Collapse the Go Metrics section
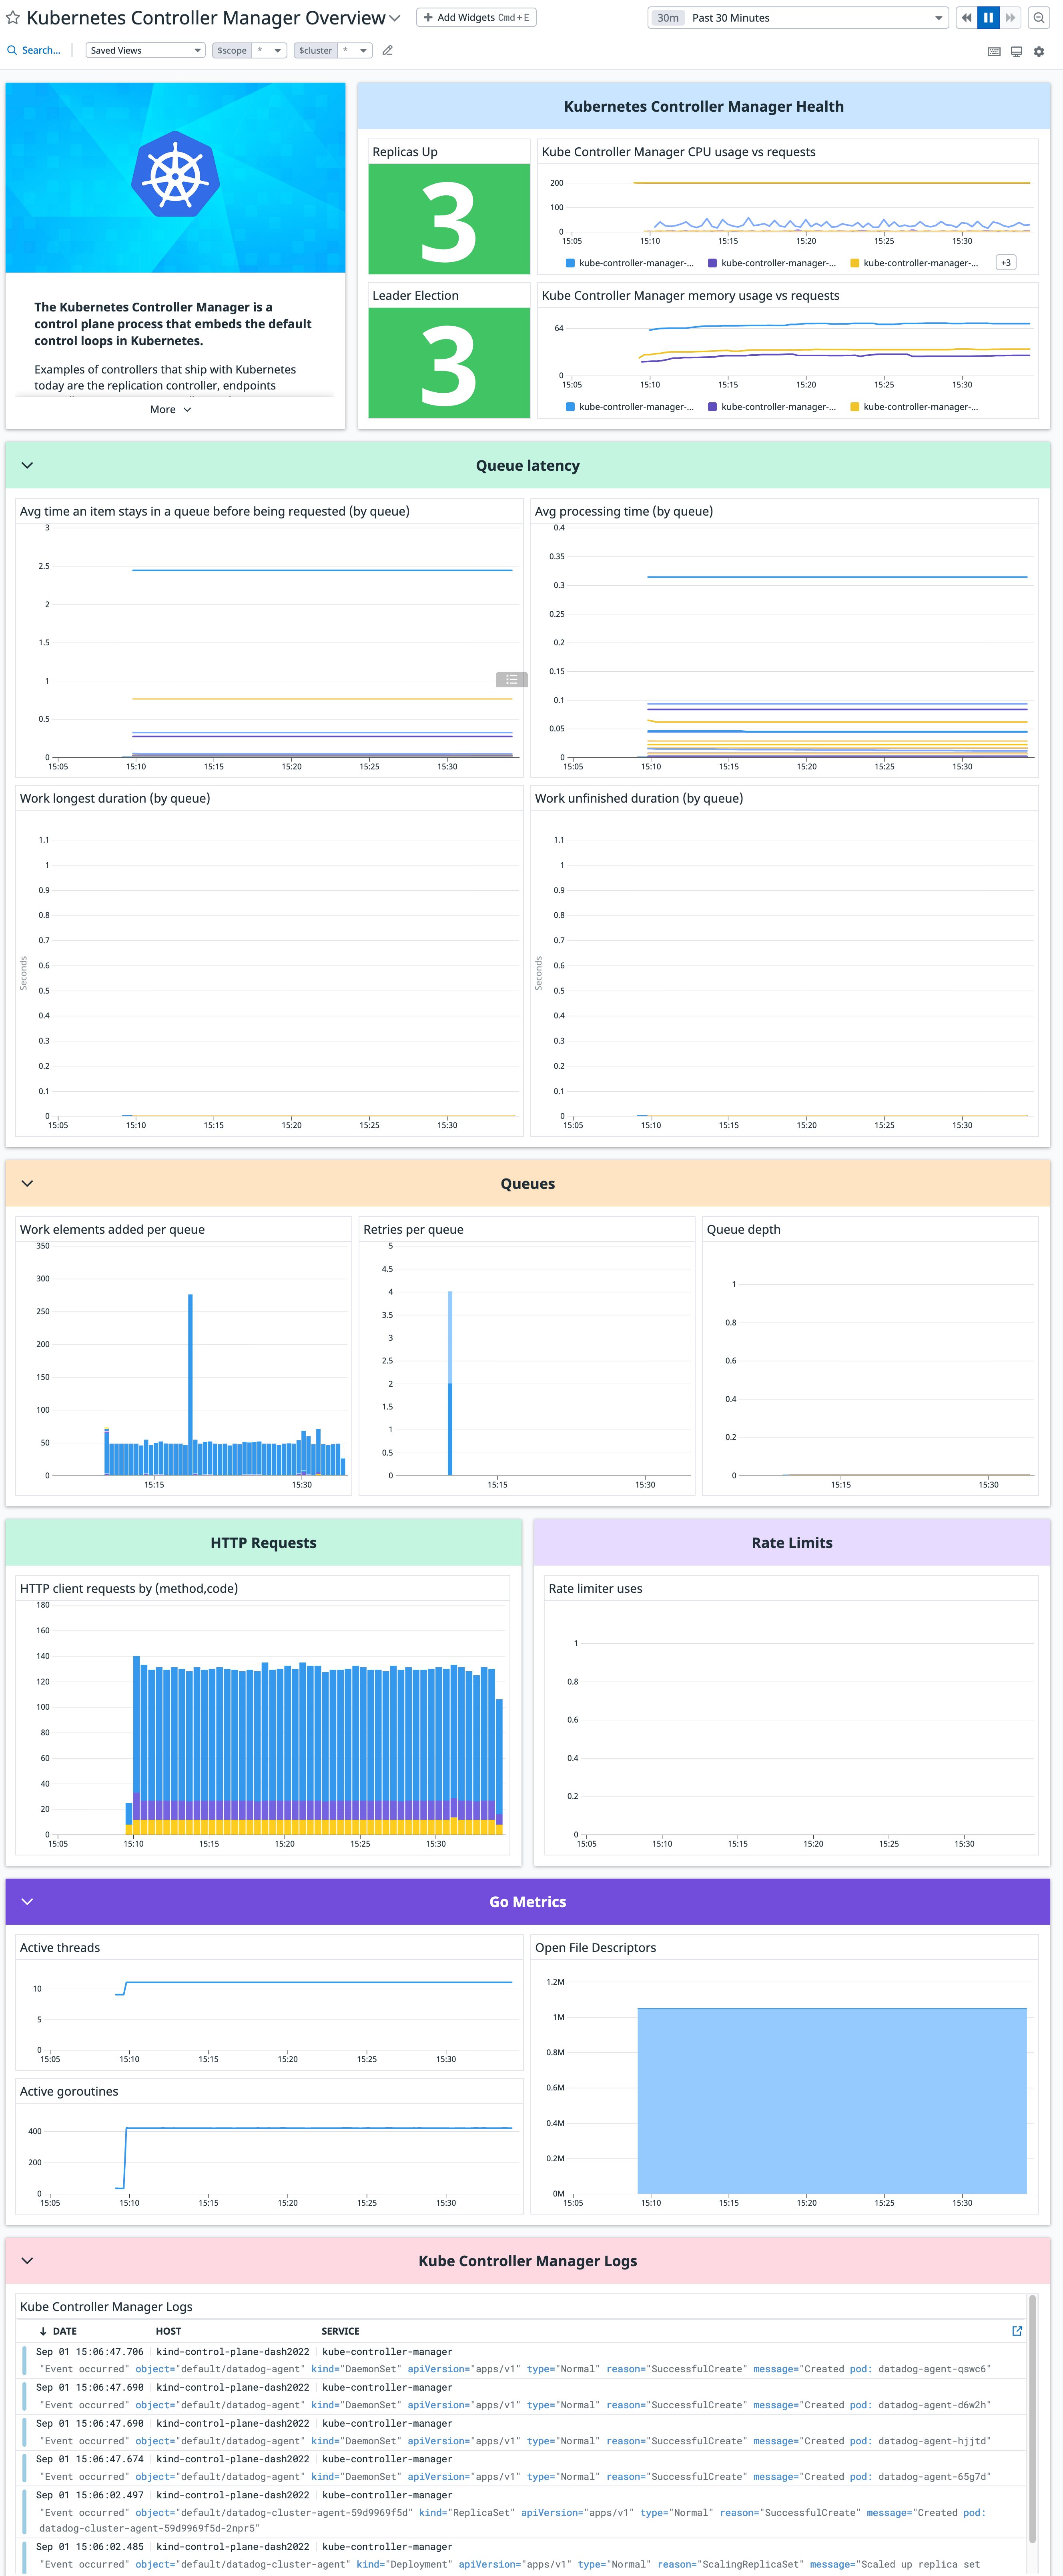This screenshot has width=1063, height=2576. (x=27, y=1901)
